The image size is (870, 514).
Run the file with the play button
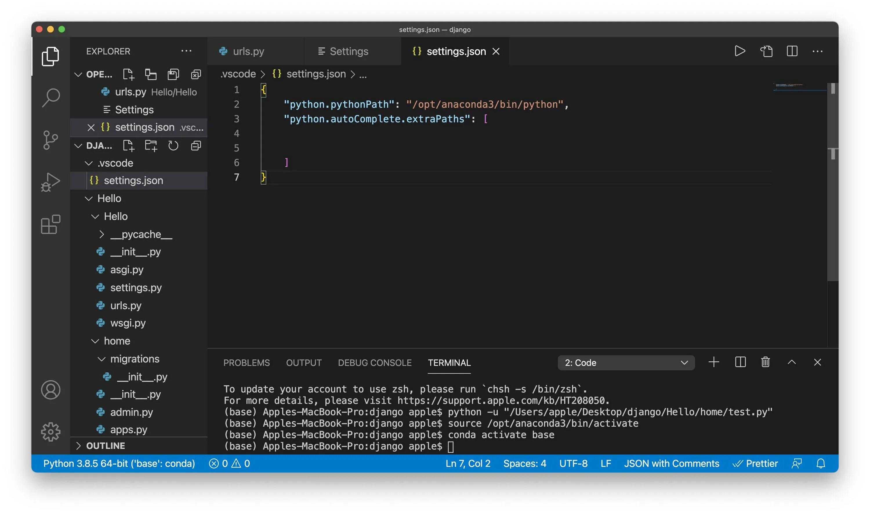coord(739,51)
